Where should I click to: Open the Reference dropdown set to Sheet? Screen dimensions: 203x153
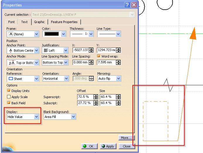pyautogui.click(x=37, y=79)
